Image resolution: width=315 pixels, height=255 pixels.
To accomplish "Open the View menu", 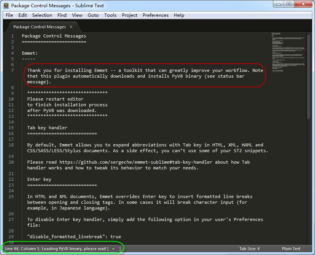I will tap(77, 15).
